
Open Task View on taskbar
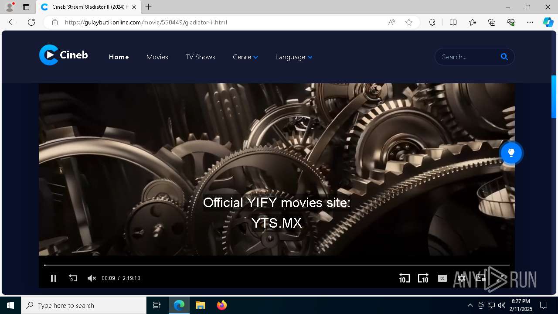157,305
